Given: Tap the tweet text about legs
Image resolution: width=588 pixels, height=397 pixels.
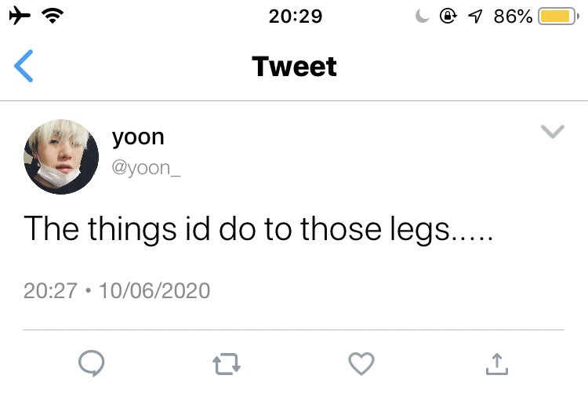Looking at the screenshot, I should coord(258,229).
